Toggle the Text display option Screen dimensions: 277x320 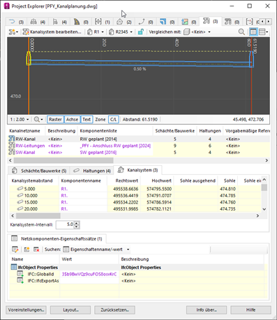87,119
